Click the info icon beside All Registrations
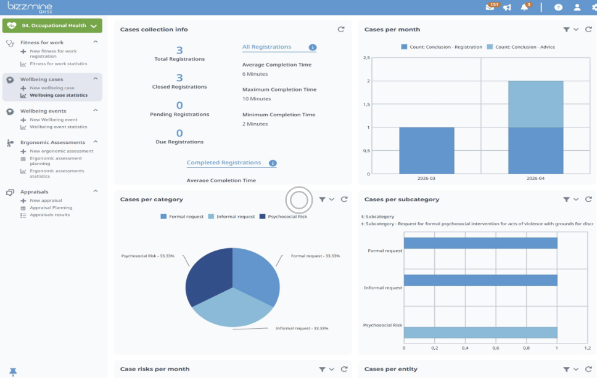This screenshot has width=597, height=378. 313,47
